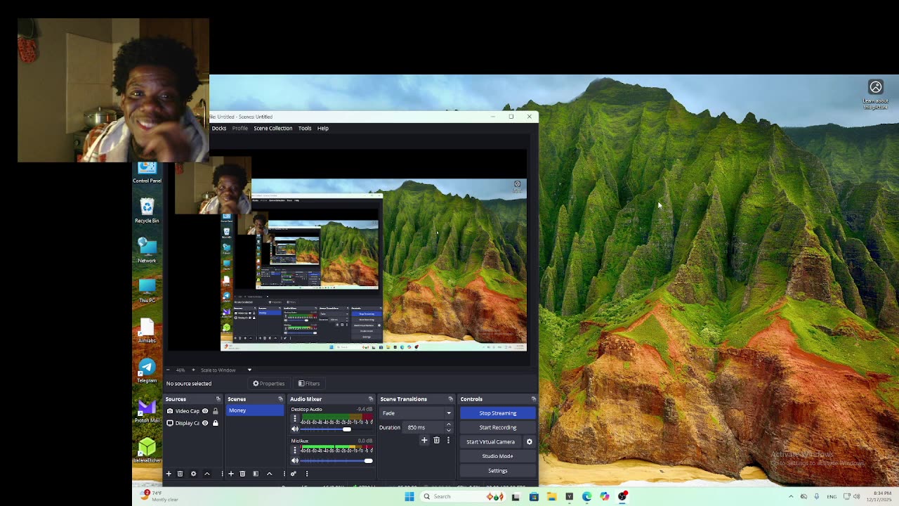
Task: Select the Video Capture source row
Action: click(193, 411)
